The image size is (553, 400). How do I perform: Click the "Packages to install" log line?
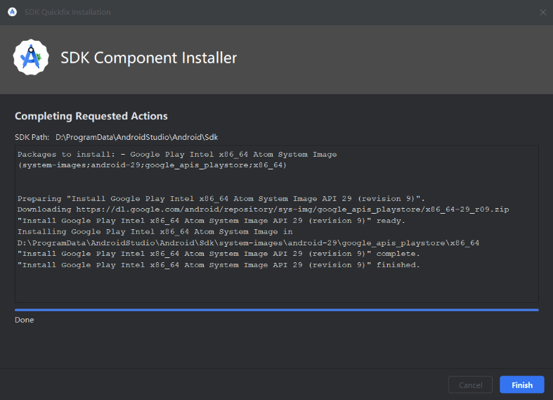point(177,155)
